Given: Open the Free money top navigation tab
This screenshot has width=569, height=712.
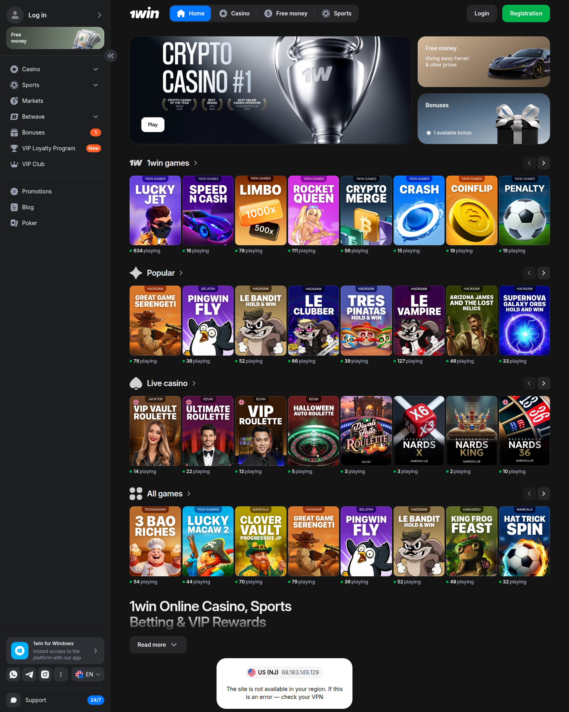Looking at the screenshot, I should [286, 13].
